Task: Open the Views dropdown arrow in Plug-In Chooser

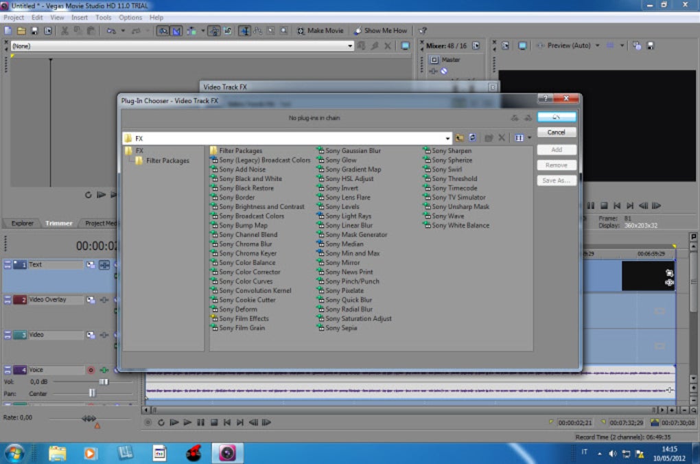Action: (x=530, y=138)
